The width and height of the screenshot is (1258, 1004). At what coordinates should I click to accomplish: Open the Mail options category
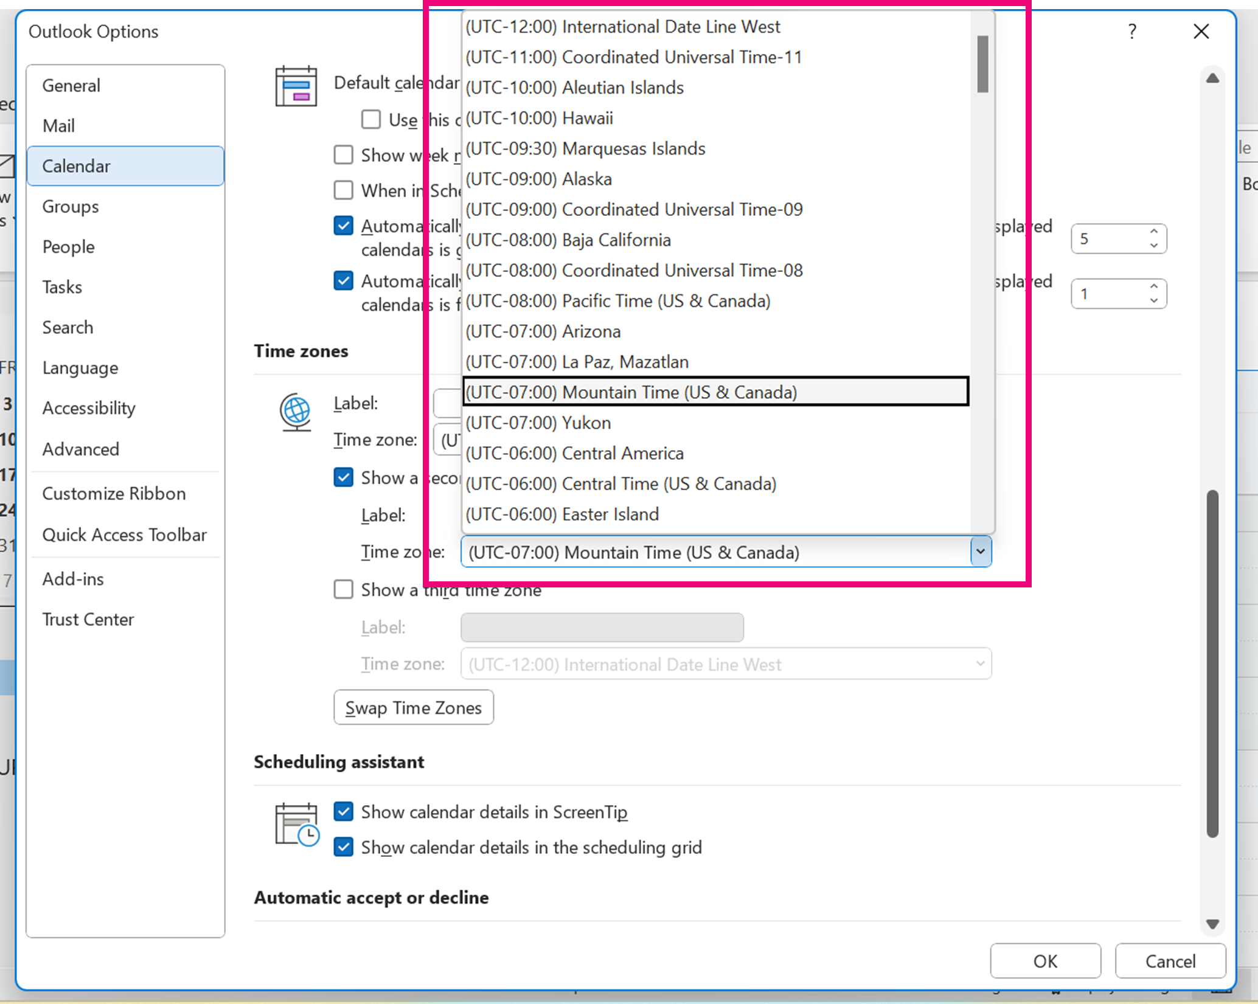[x=58, y=126]
